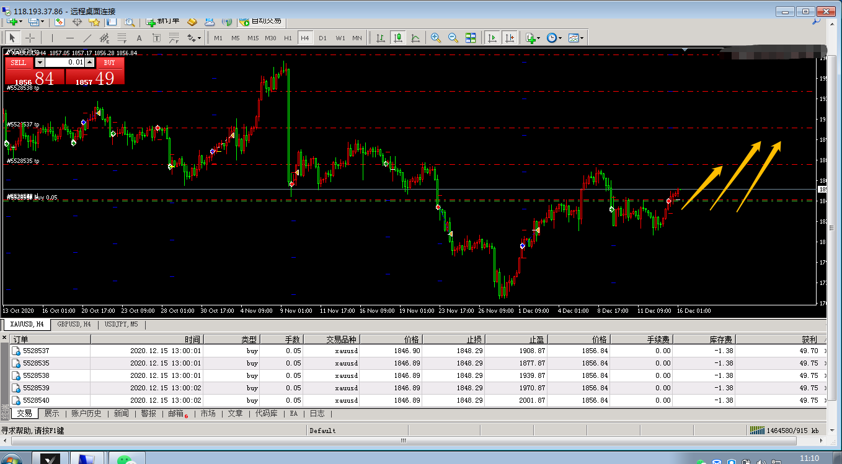Open the chart templates dropdown
The image size is (842, 464).
pyautogui.click(x=576, y=38)
